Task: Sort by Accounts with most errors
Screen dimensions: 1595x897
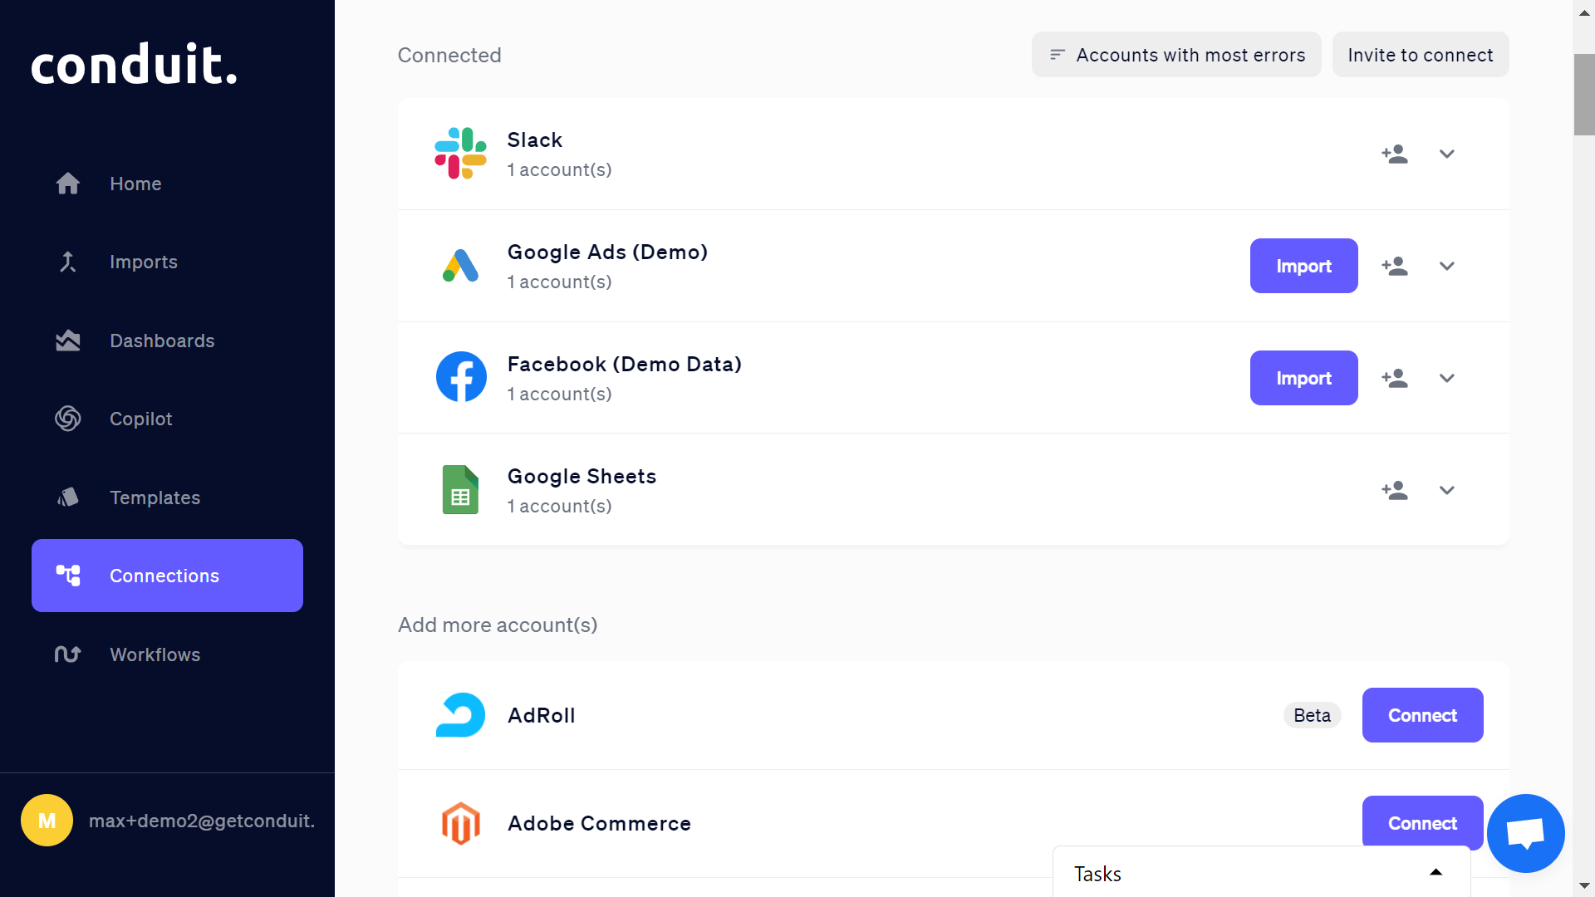Action: click(x=1176, y=55)
